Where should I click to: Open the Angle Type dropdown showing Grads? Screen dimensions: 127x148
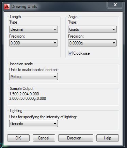pos(92,29)
